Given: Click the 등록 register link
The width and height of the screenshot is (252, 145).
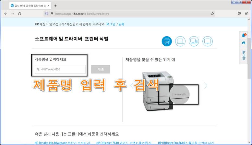Looking at the screenshot, I should pos(121,24).
